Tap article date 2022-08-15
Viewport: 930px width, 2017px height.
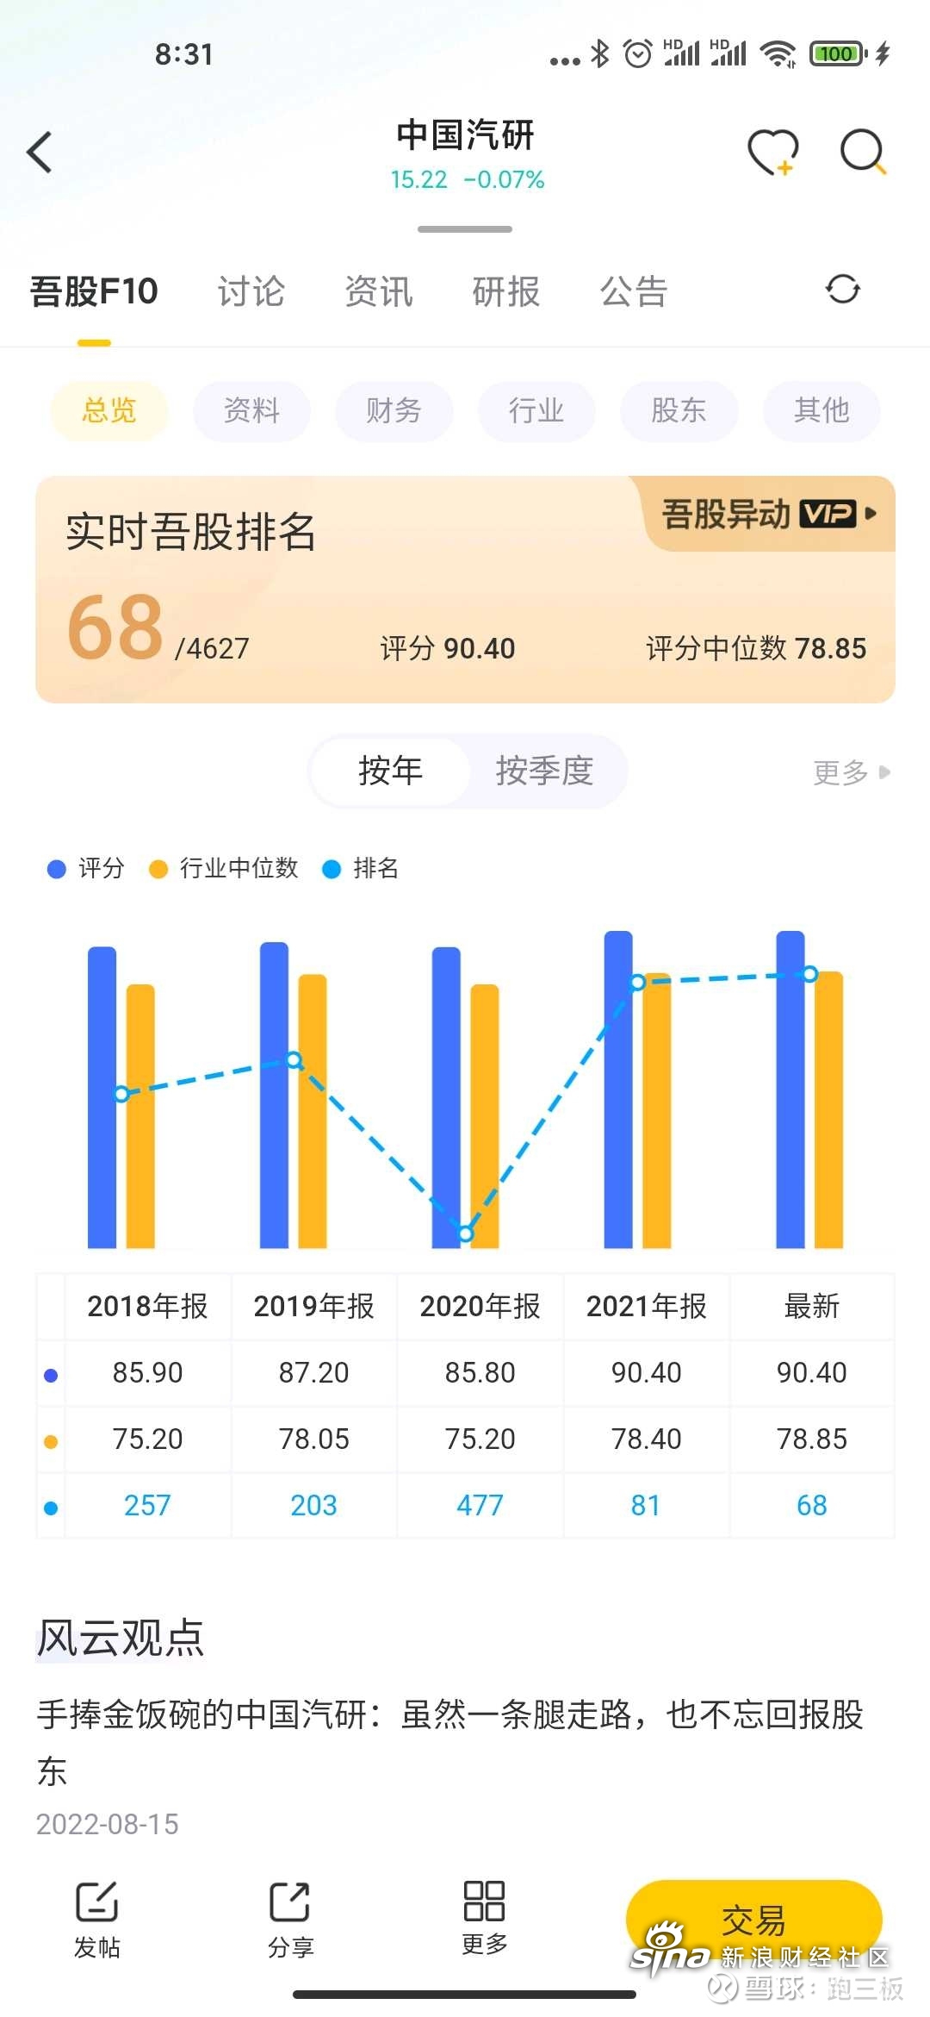point(108,1825)
